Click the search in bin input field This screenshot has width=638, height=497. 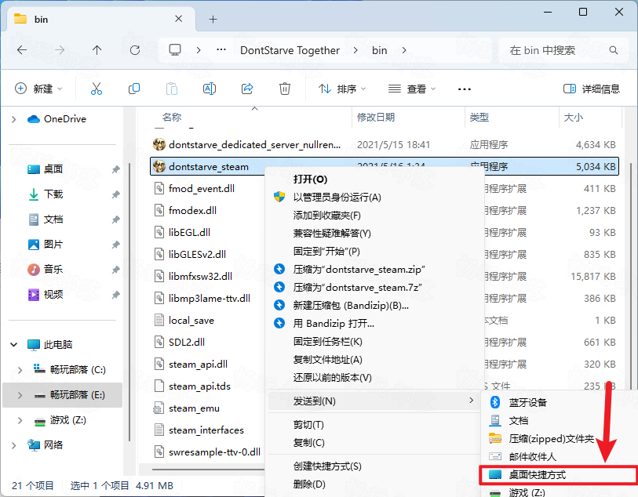coord(563,50)
